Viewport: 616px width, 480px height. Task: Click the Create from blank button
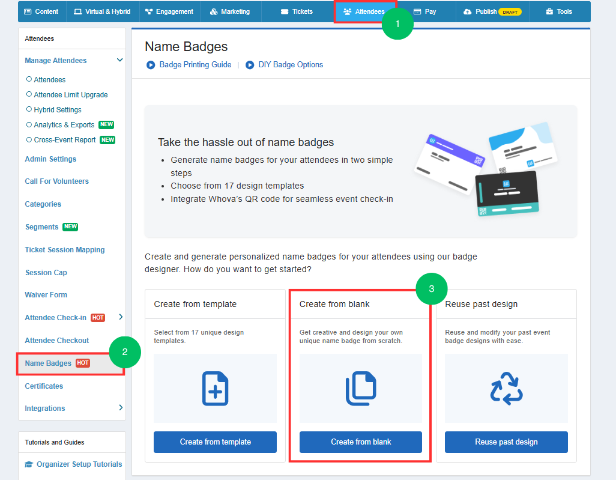pos(361,442)
